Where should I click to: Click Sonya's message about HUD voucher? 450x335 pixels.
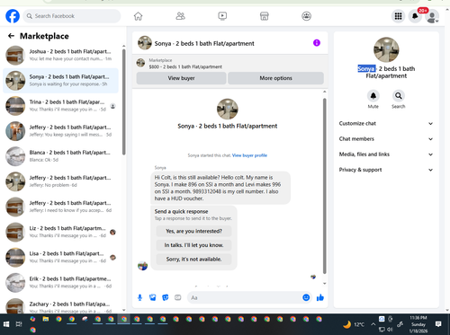coord(220,188)
